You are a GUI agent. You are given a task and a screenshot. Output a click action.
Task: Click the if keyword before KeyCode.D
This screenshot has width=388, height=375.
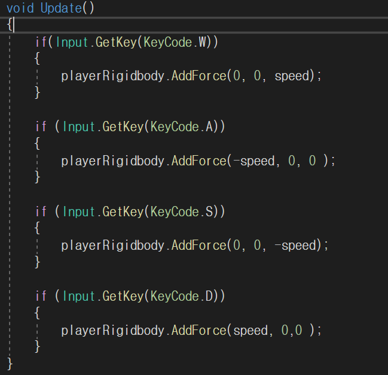[41, 296]
